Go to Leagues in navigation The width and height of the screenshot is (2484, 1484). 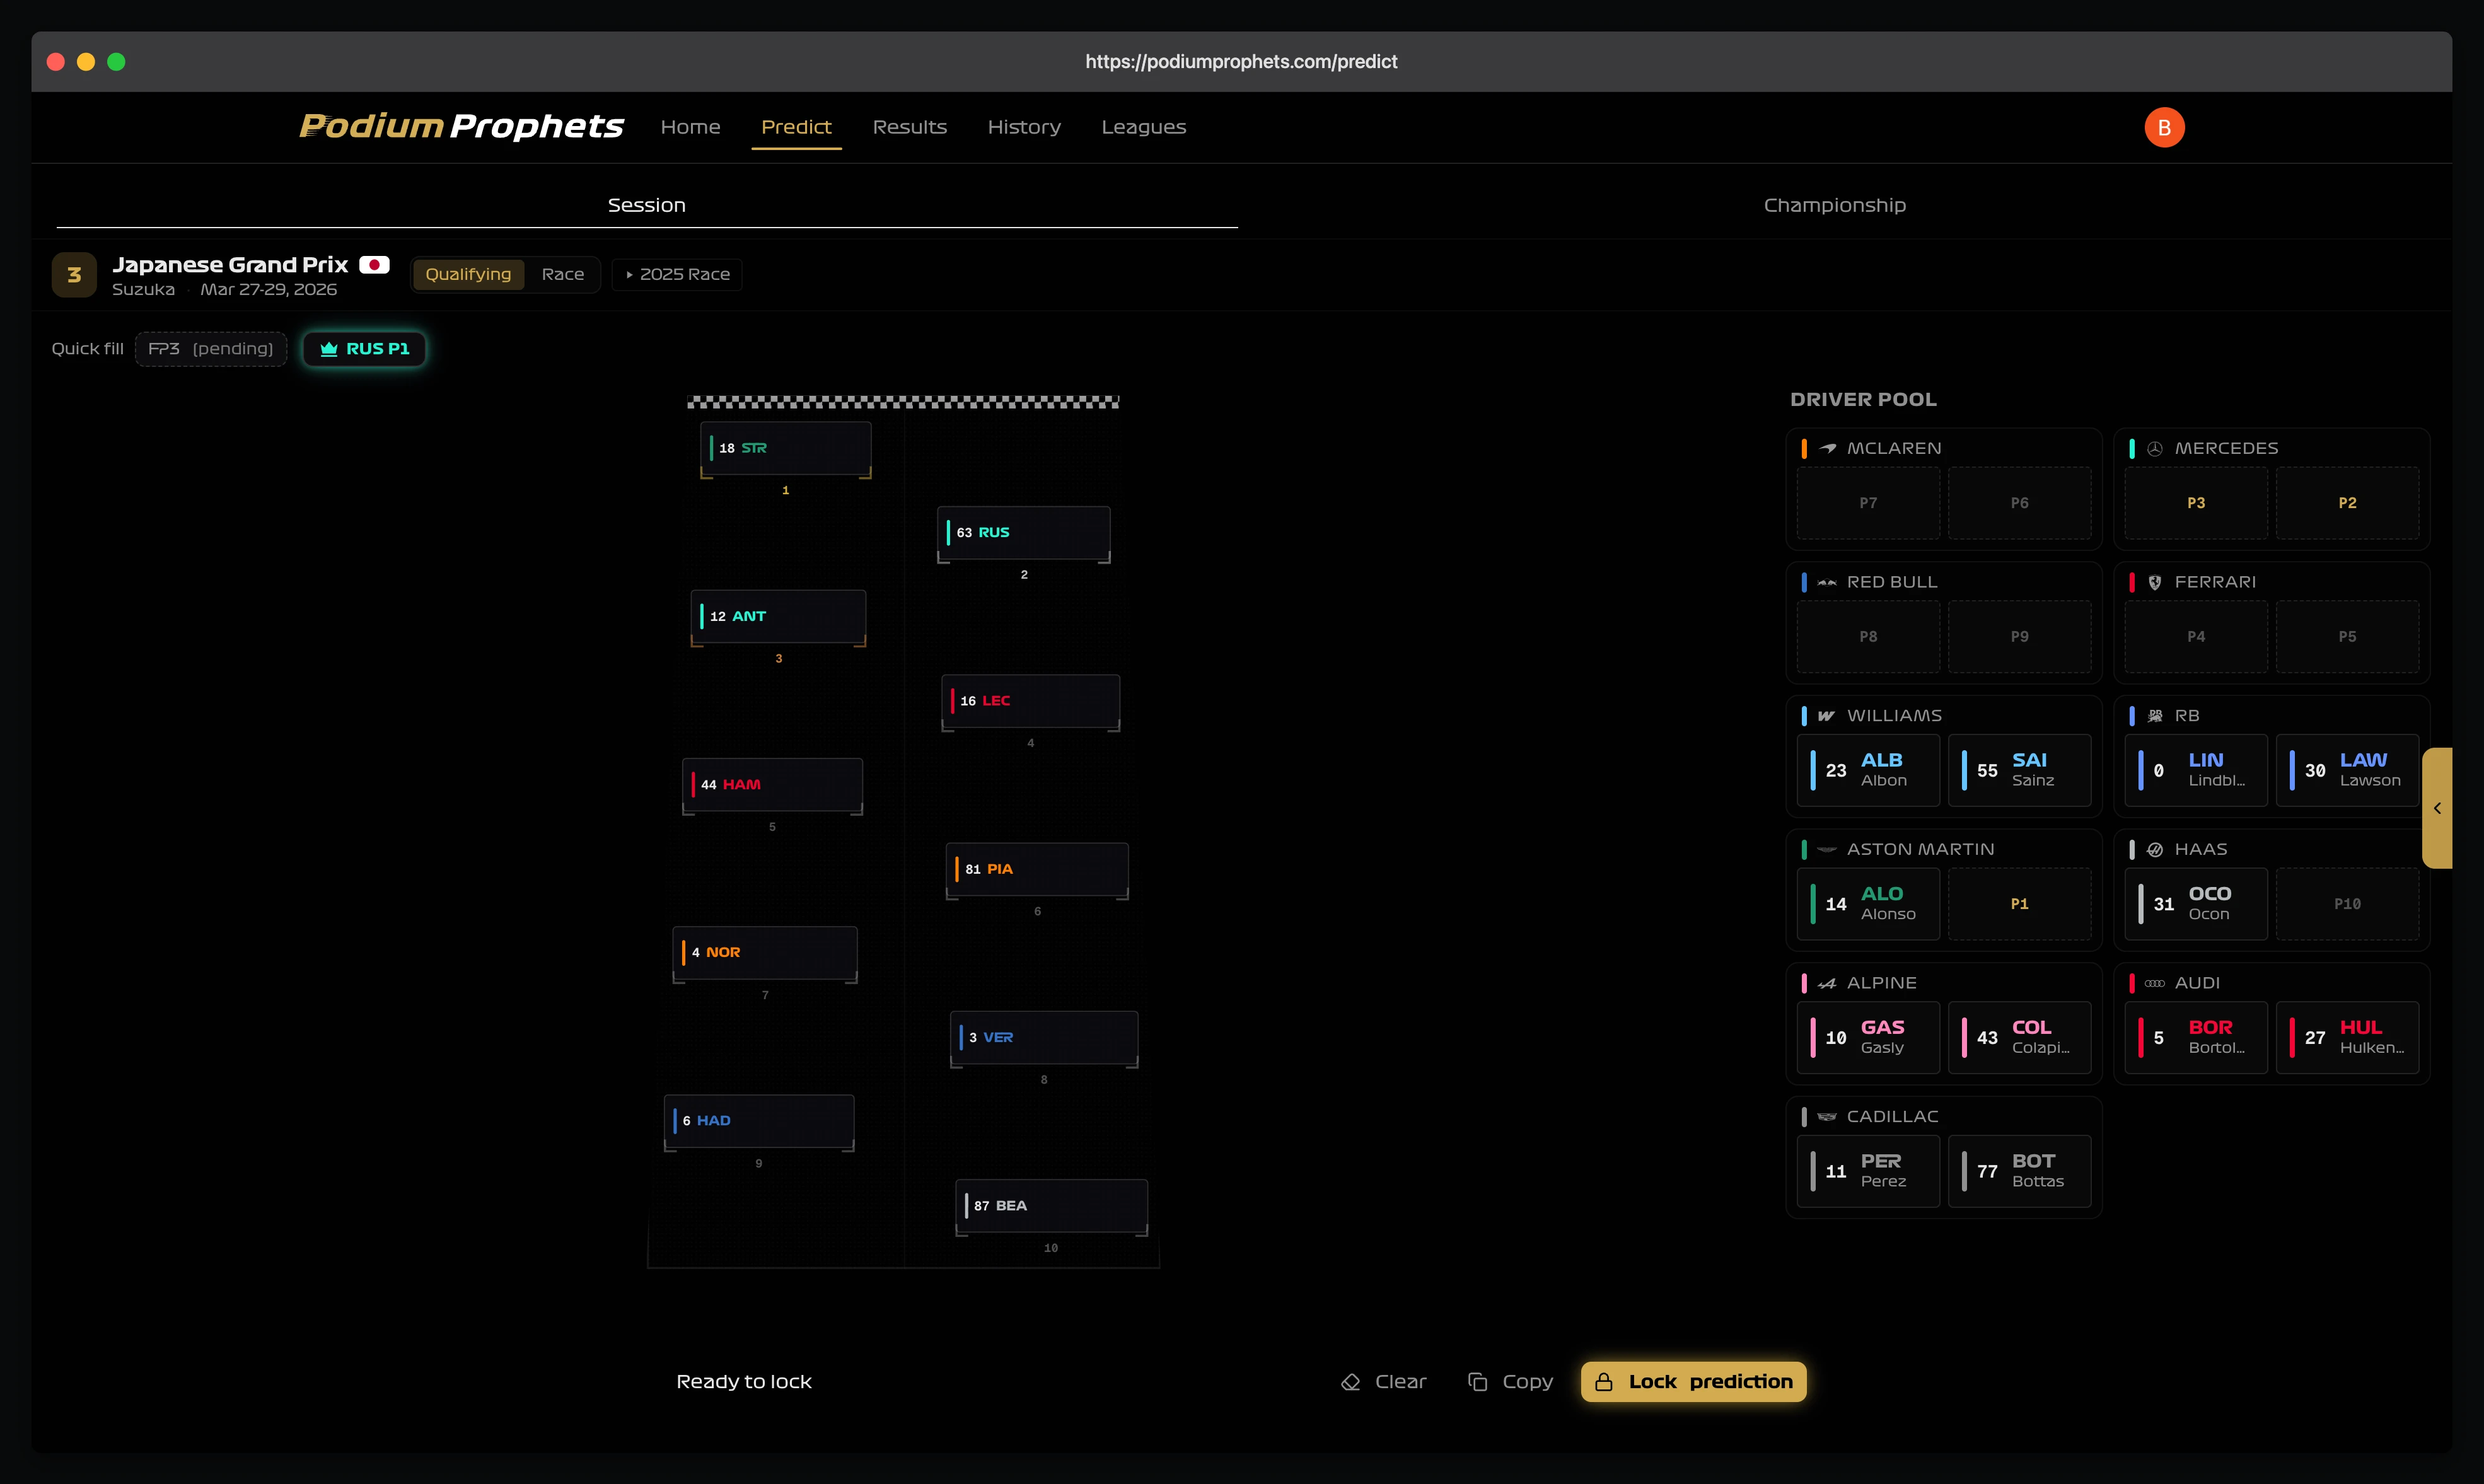point(1143,127)
